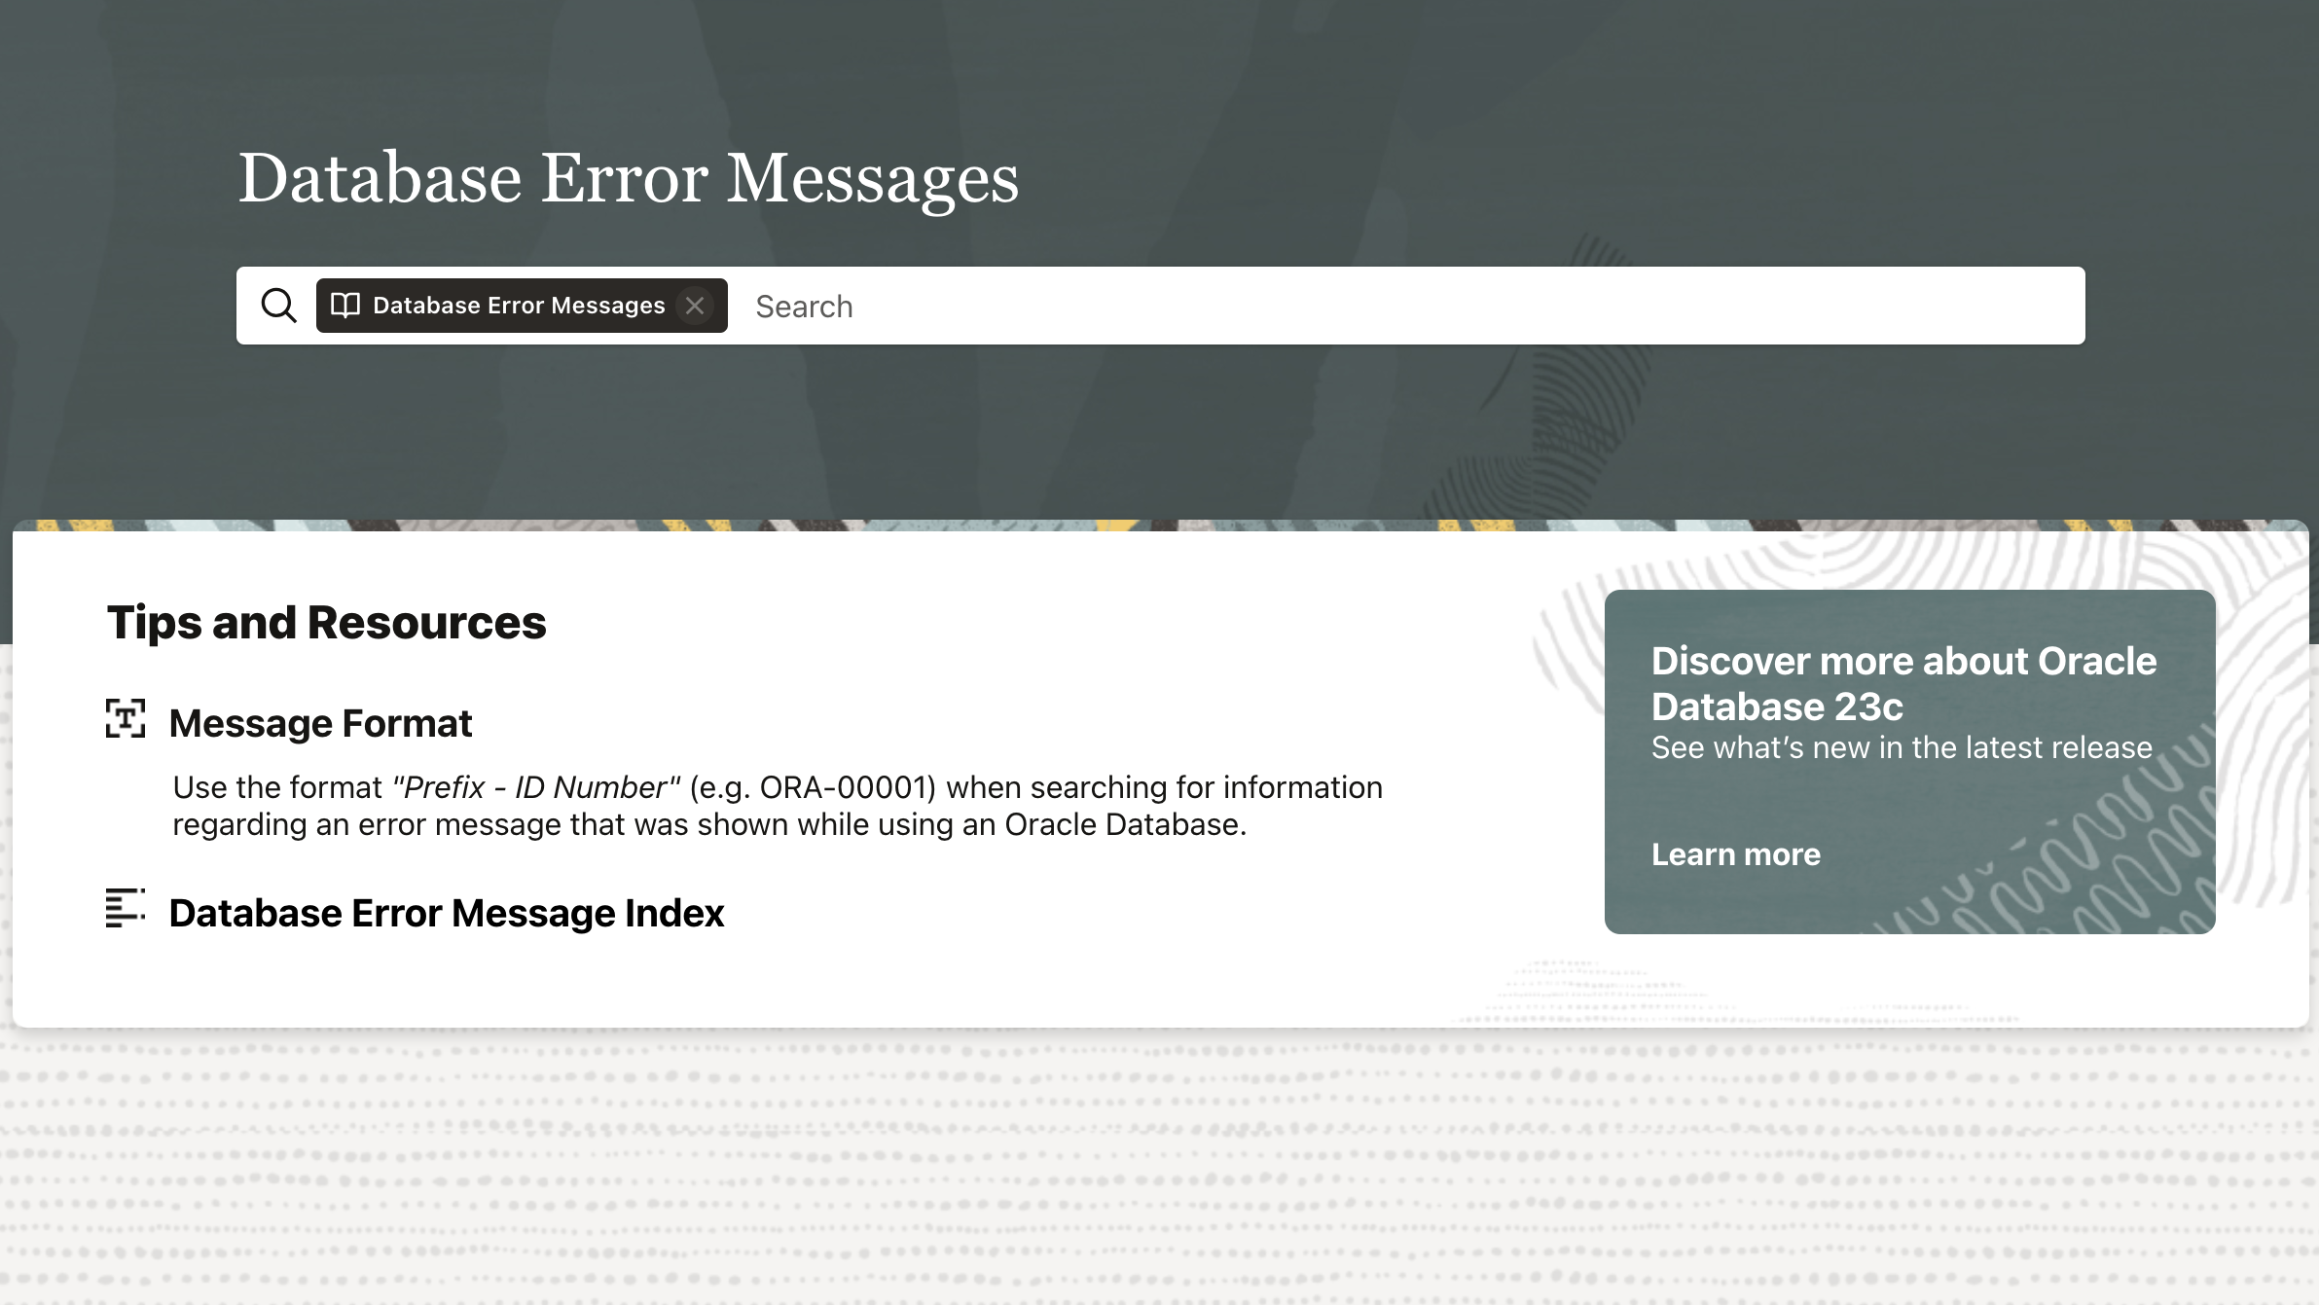Remove the Database Error Messages filter chip
This screenshot has height=1305, width=2319.
(695, 306)
